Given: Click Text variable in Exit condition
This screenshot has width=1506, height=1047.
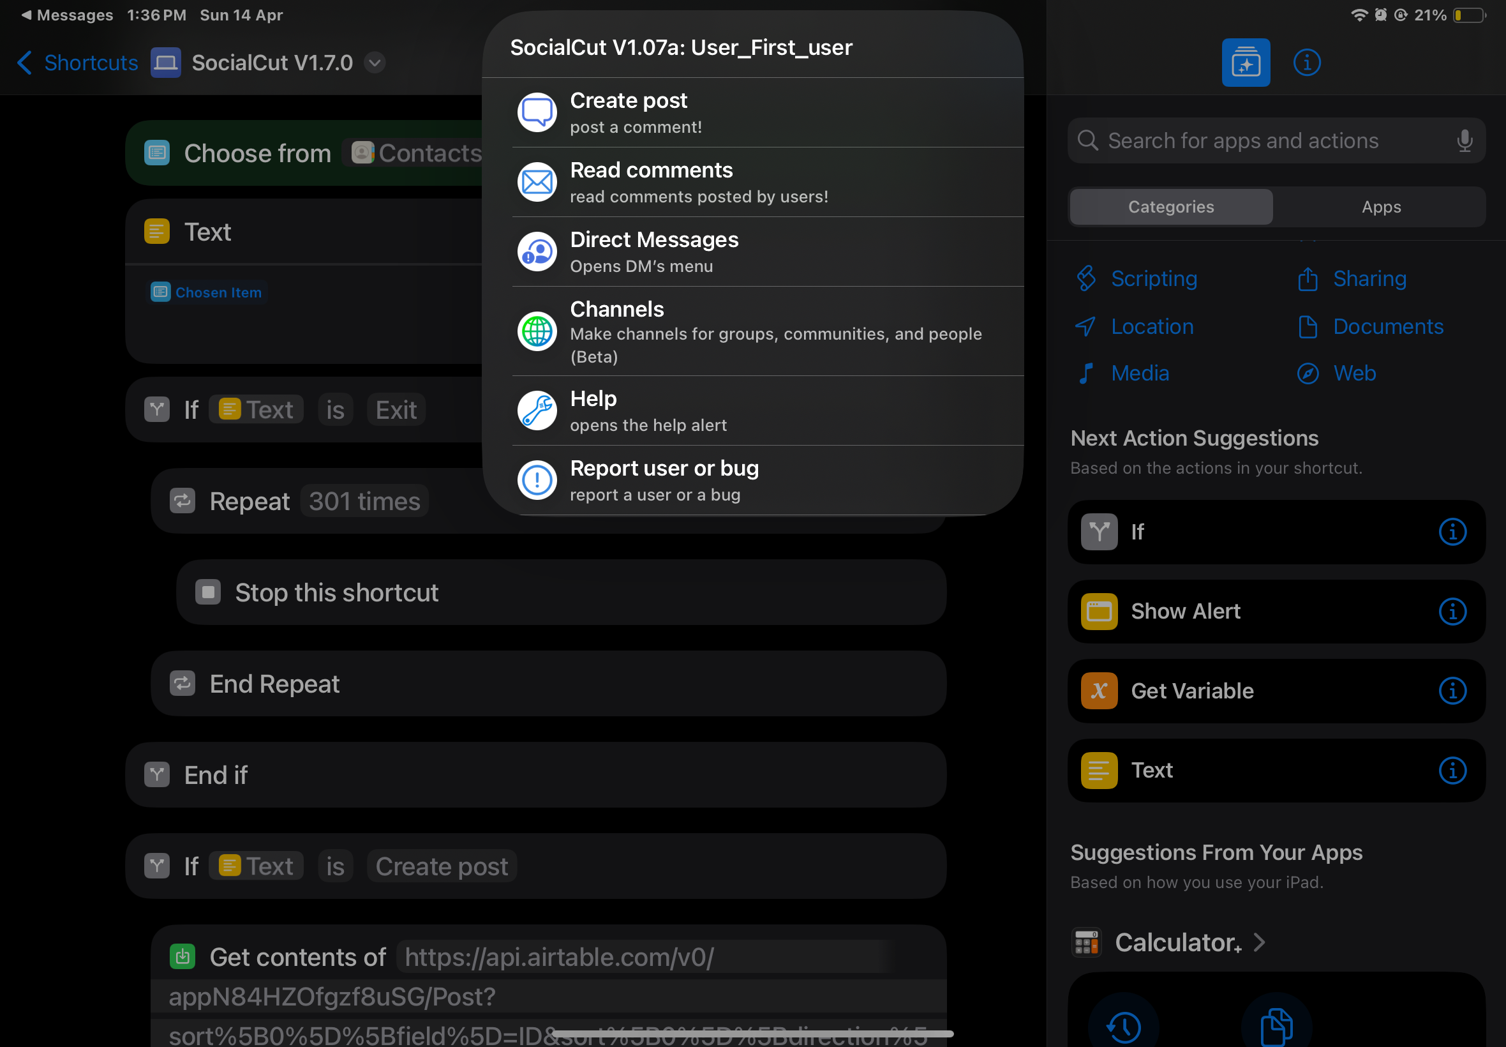Looking at the screenshot, I should pyautogui.click(x=257, y=410).
